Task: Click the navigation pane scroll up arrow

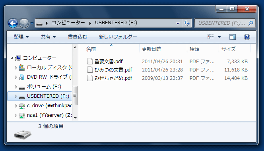Action: [x=75, y=47]
